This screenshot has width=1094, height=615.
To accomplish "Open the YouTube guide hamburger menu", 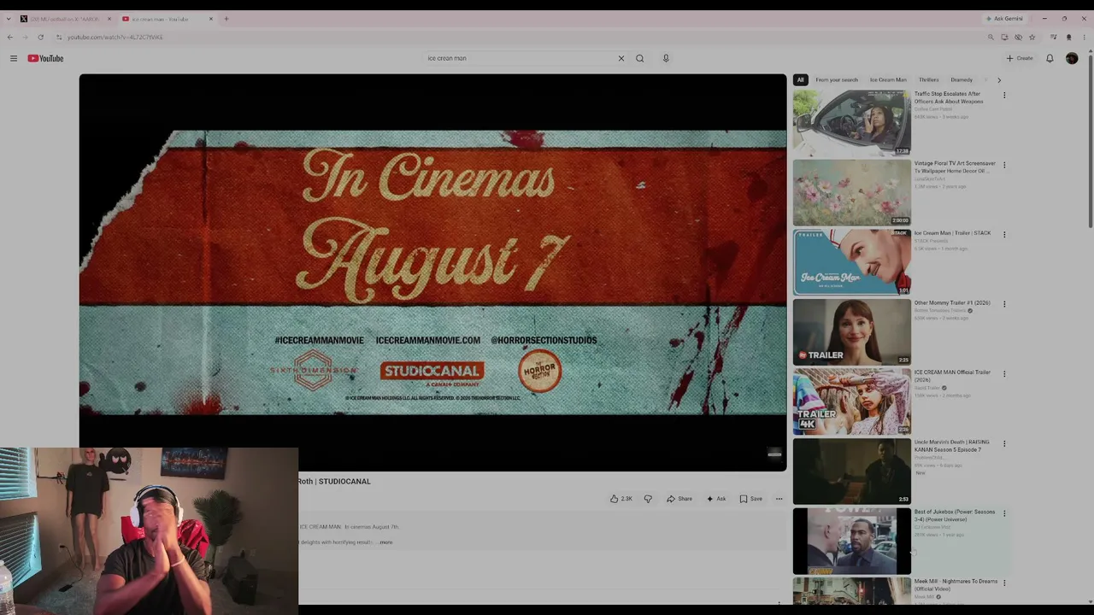I will (x=14, y=58).
